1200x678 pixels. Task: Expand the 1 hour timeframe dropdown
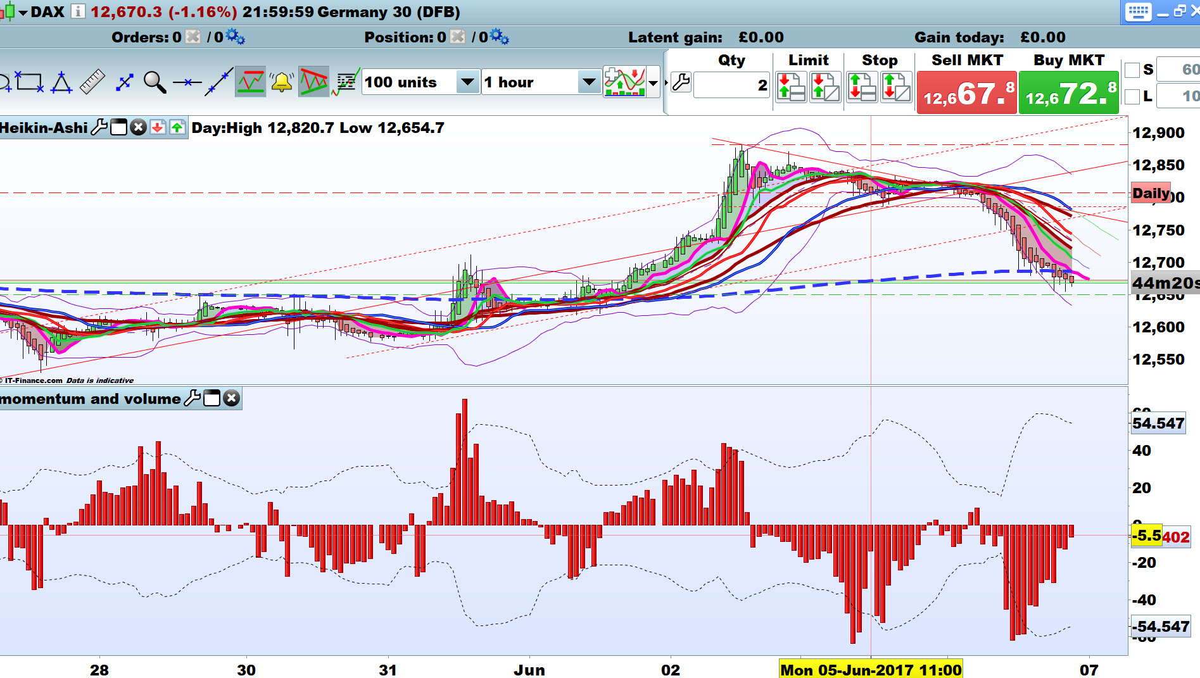coord(589,82)
